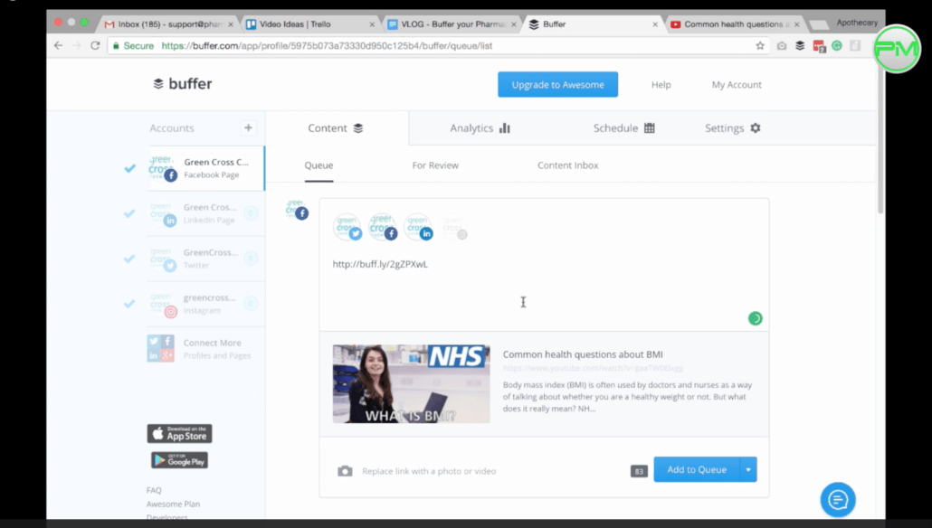Open My Account menu
932x528 pixels.
click(x=737, y=85)
